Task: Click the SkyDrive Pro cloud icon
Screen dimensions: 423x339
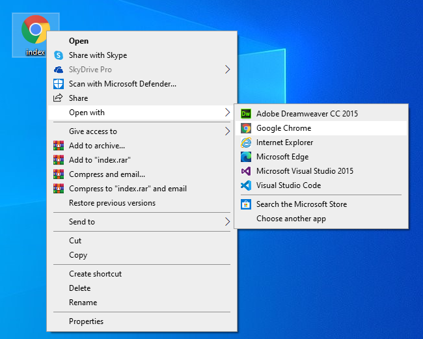Action: pos(59,70)
